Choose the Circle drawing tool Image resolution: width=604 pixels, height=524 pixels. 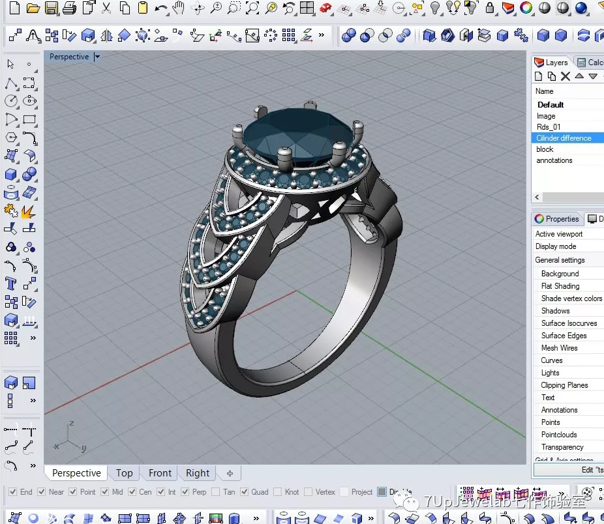point(11,101)
